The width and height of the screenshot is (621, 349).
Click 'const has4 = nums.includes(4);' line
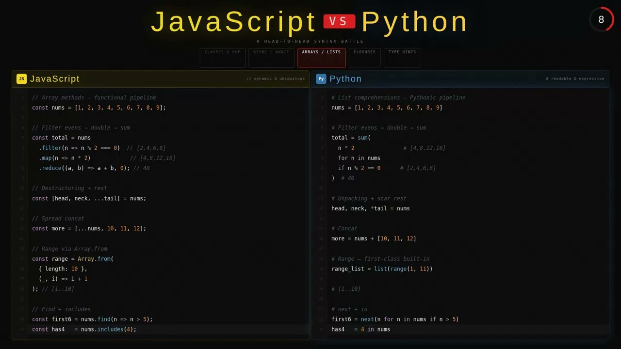point(84,329)
